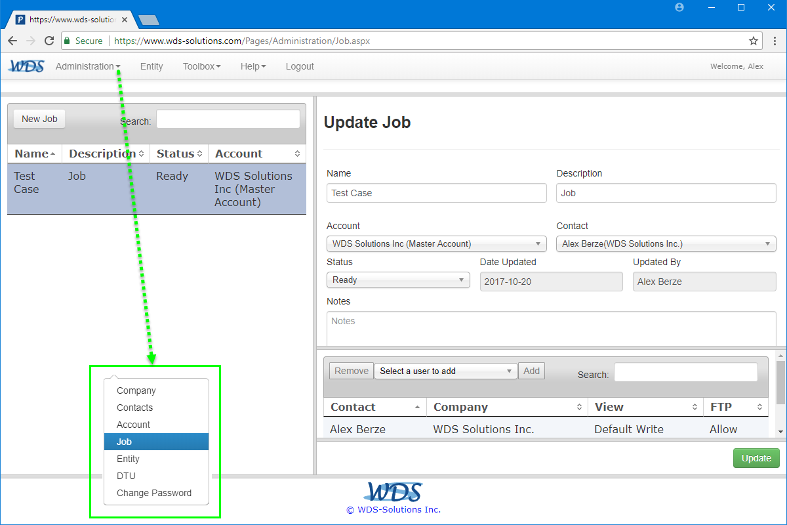This screenshot has width=787, height=525.
Task: Click the users Search field
Action: pos(686,372)
